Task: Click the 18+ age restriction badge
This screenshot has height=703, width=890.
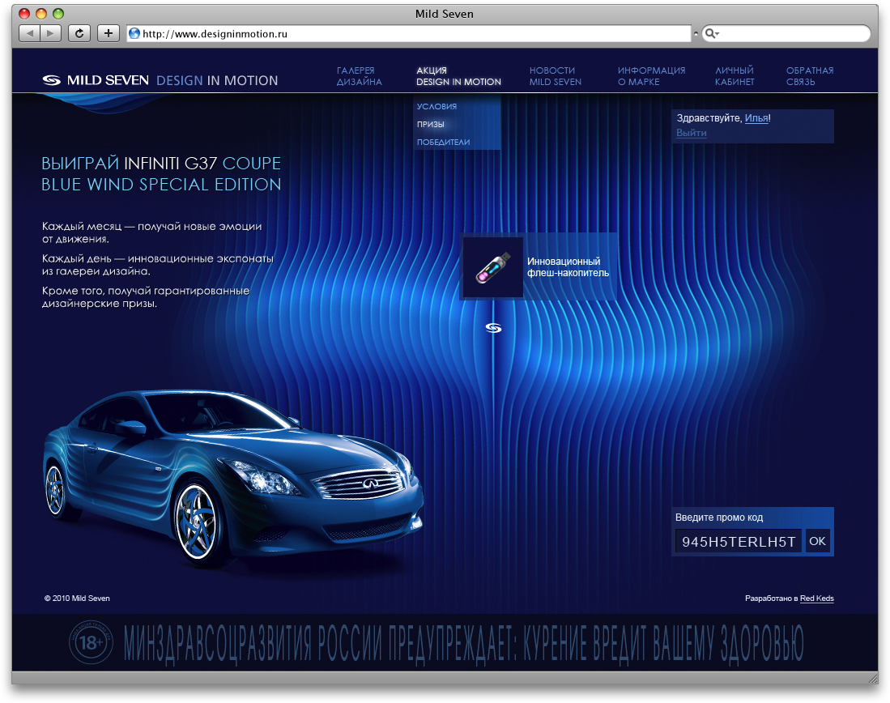Action: [91, 642]
